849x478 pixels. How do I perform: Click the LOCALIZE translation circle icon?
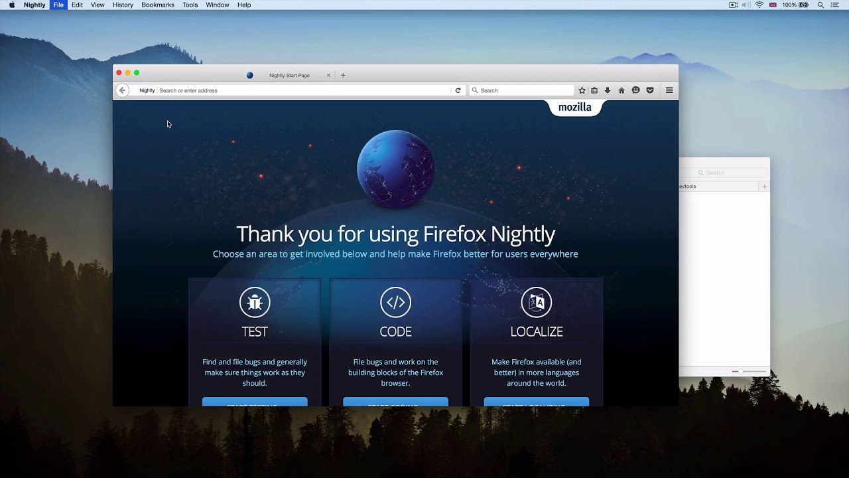pyautogui.click(x=537, y=303)
